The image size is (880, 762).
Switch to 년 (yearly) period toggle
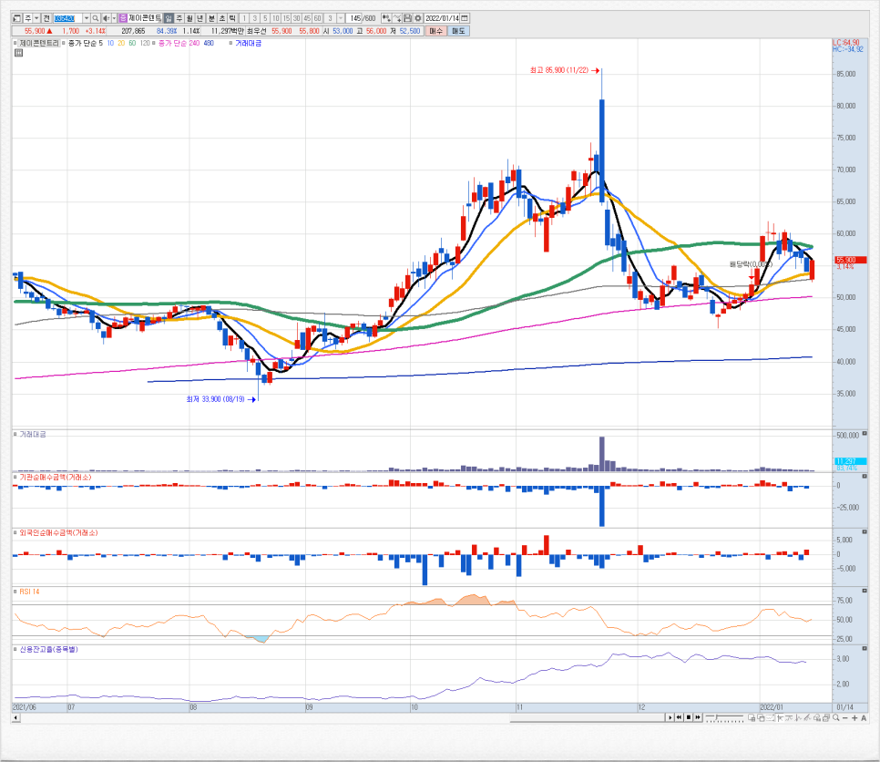(200, 18)
